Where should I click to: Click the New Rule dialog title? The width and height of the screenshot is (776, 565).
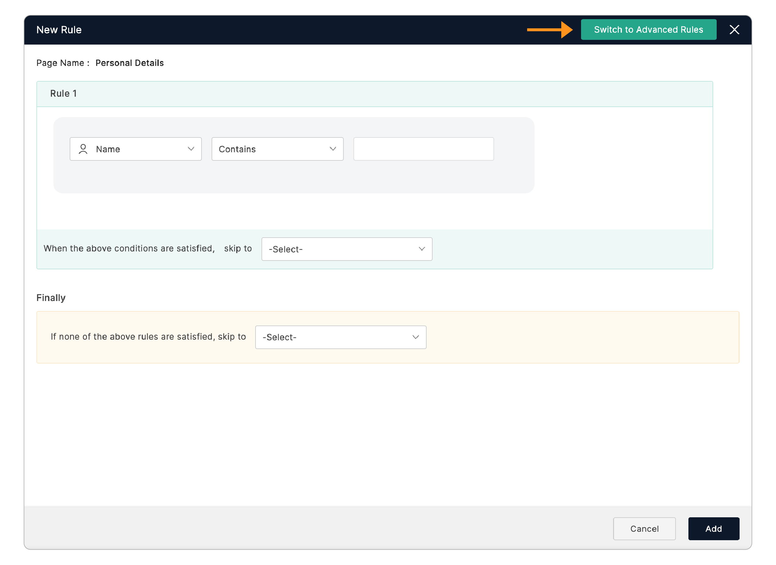[59, 30]
